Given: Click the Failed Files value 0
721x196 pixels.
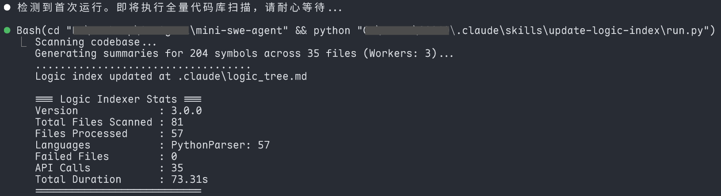Looking at the screenshot, I should 174,157.
